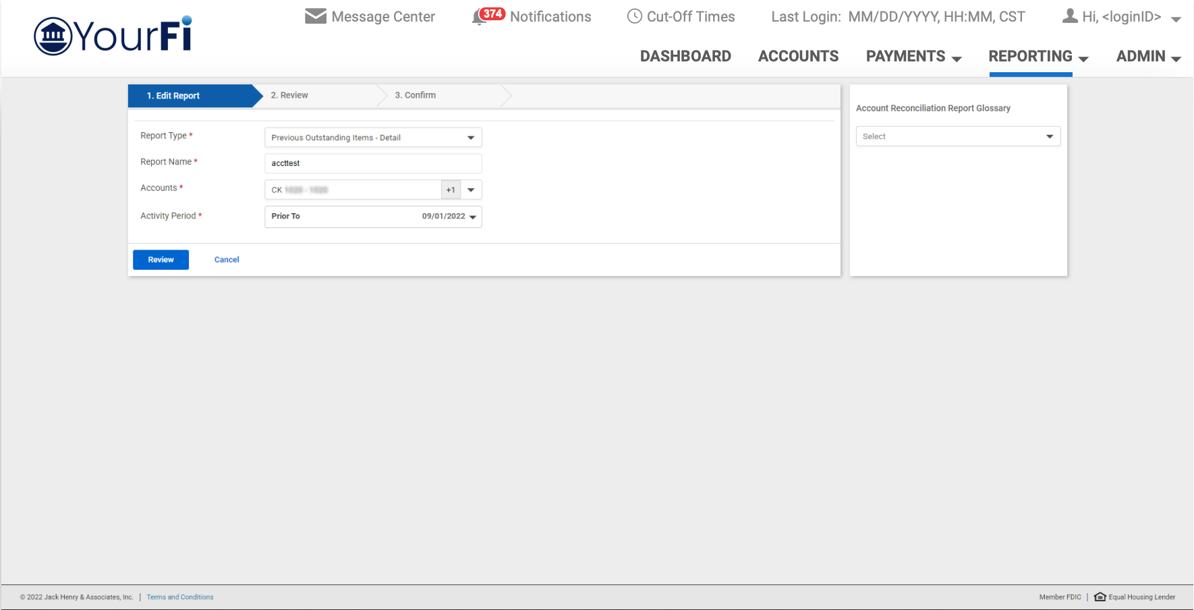Click the Cancel link
This screenshot has height=610, width=1194.
227,260
